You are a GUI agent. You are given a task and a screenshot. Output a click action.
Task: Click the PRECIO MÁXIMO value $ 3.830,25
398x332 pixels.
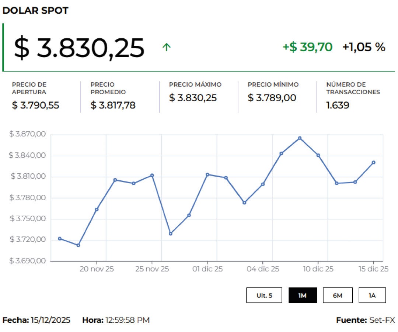[x=193, y=98]
